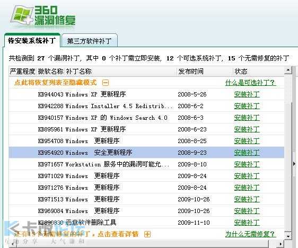298x248 pixels.
Task: Click 安装补丁 for KB954920 security update
Action: point(247,153)
